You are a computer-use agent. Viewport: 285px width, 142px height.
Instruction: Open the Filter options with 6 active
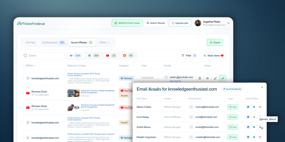(x=189, y=56)
